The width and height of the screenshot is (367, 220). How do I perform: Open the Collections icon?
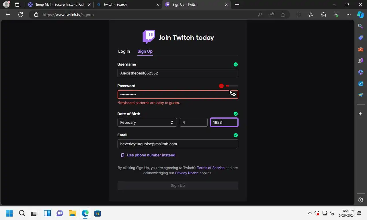click(x=323, y=15)
